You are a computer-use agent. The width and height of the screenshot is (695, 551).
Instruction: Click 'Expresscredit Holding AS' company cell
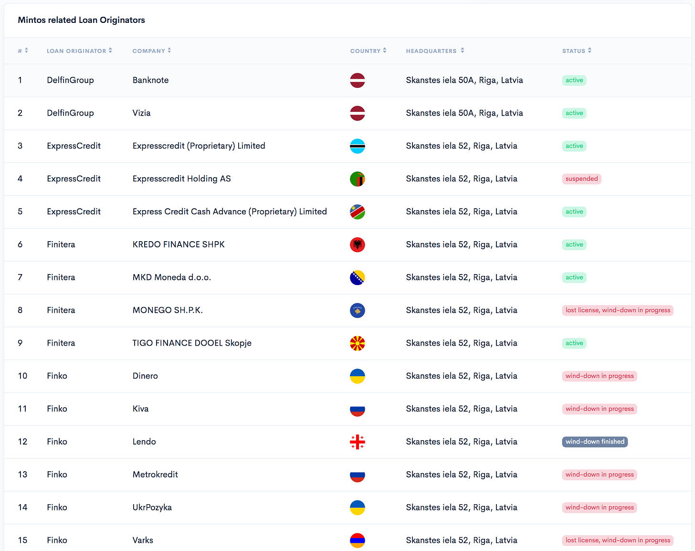tap(181, 179)
